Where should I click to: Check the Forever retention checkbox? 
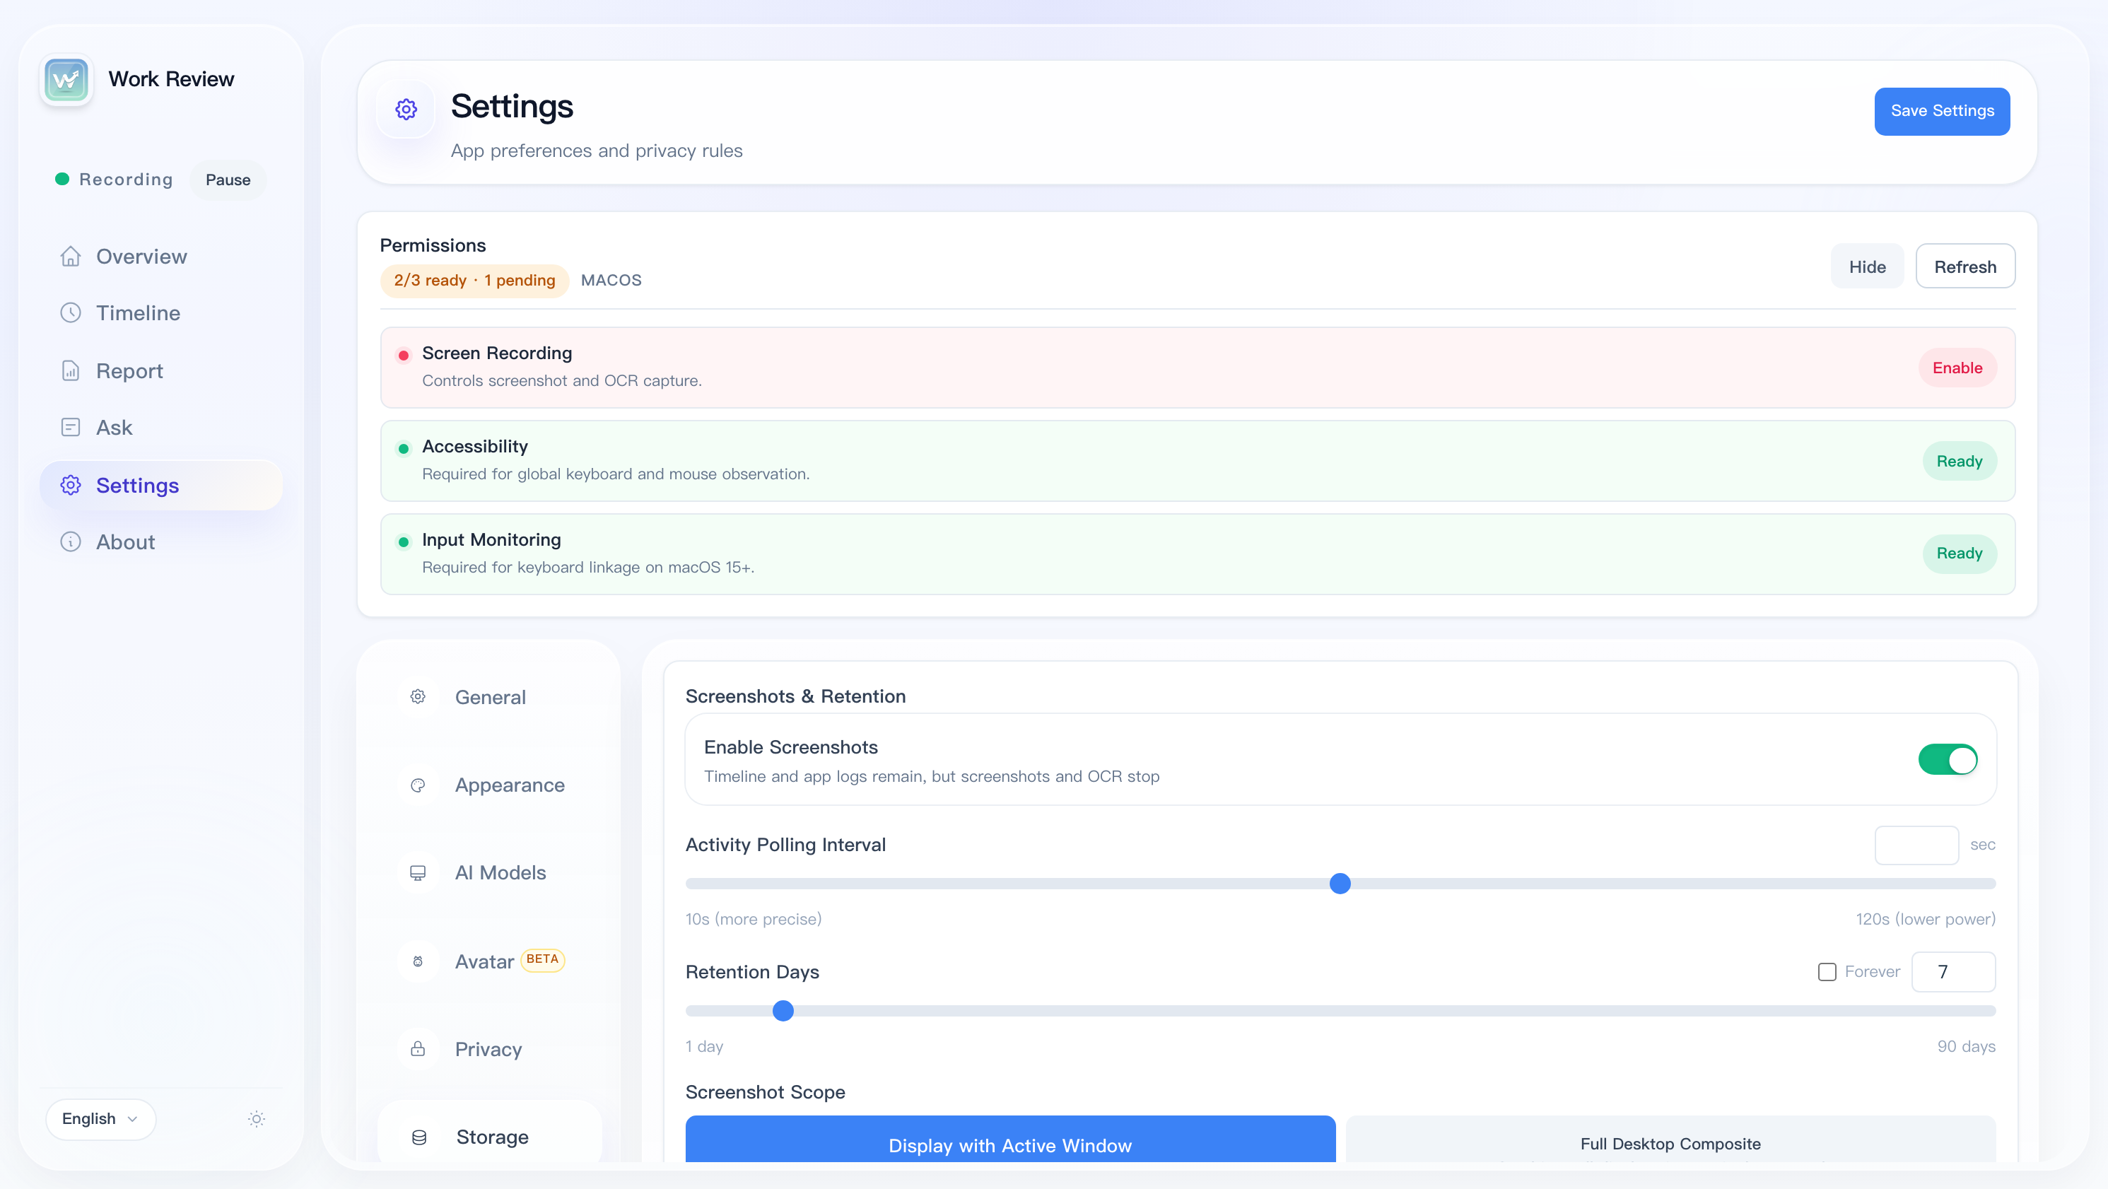click(1827, 972)
